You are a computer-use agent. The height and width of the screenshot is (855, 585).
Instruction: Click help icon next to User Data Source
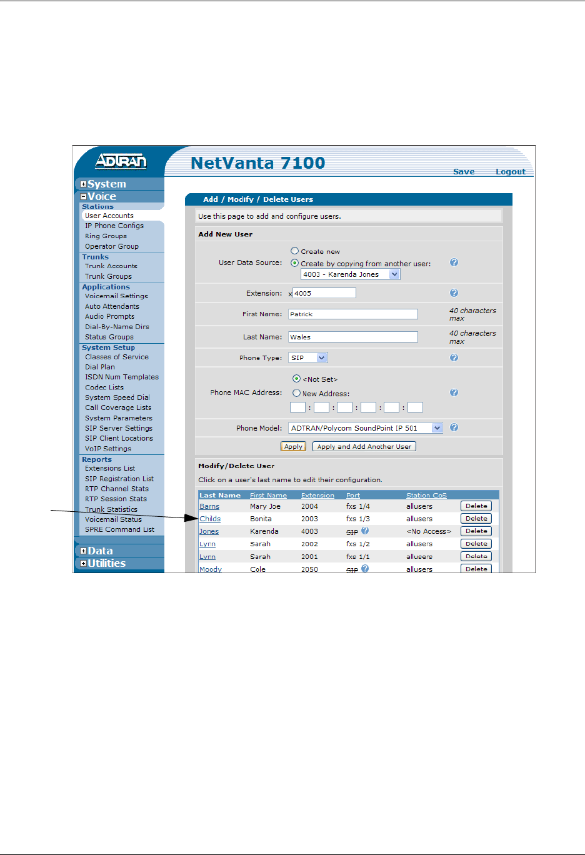click(x=454, y=262)
